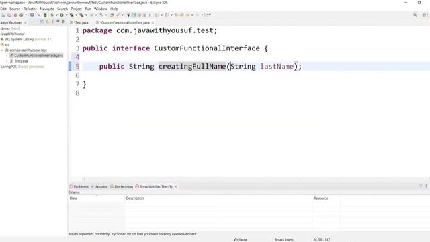This screenshot has width=430, height=242.
Task: Click the Save toolbar icon
Action: pyautogui.click(x=3, y=15)
